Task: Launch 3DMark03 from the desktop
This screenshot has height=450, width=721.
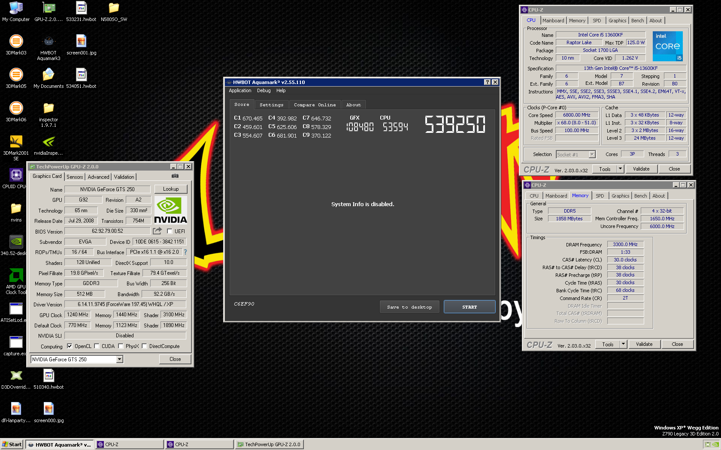Action: [16, 45]
